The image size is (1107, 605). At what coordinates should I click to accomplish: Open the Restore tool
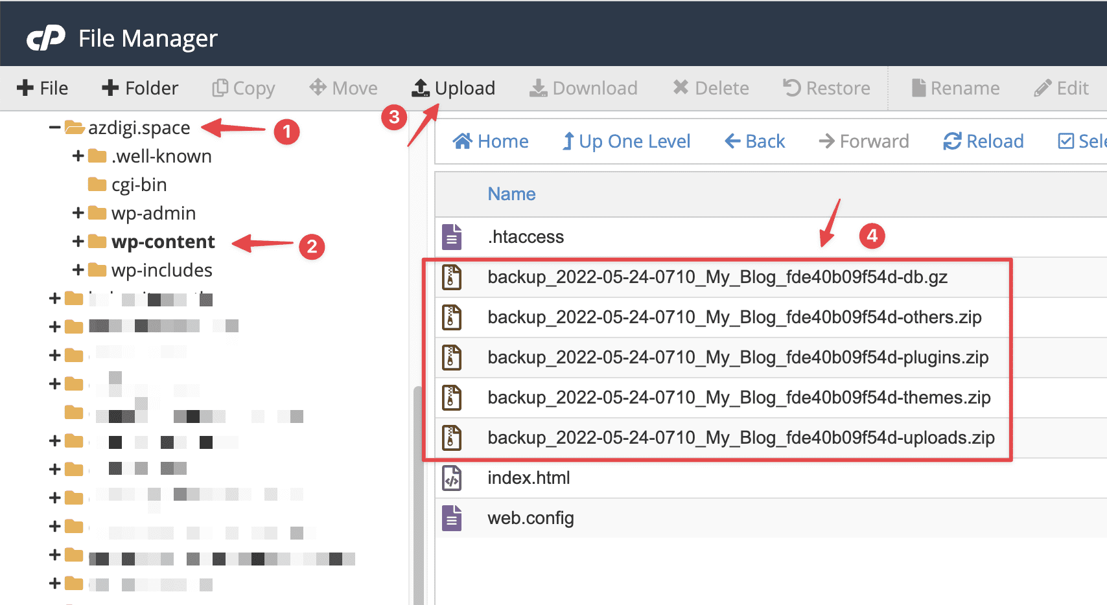click(826, 87)
